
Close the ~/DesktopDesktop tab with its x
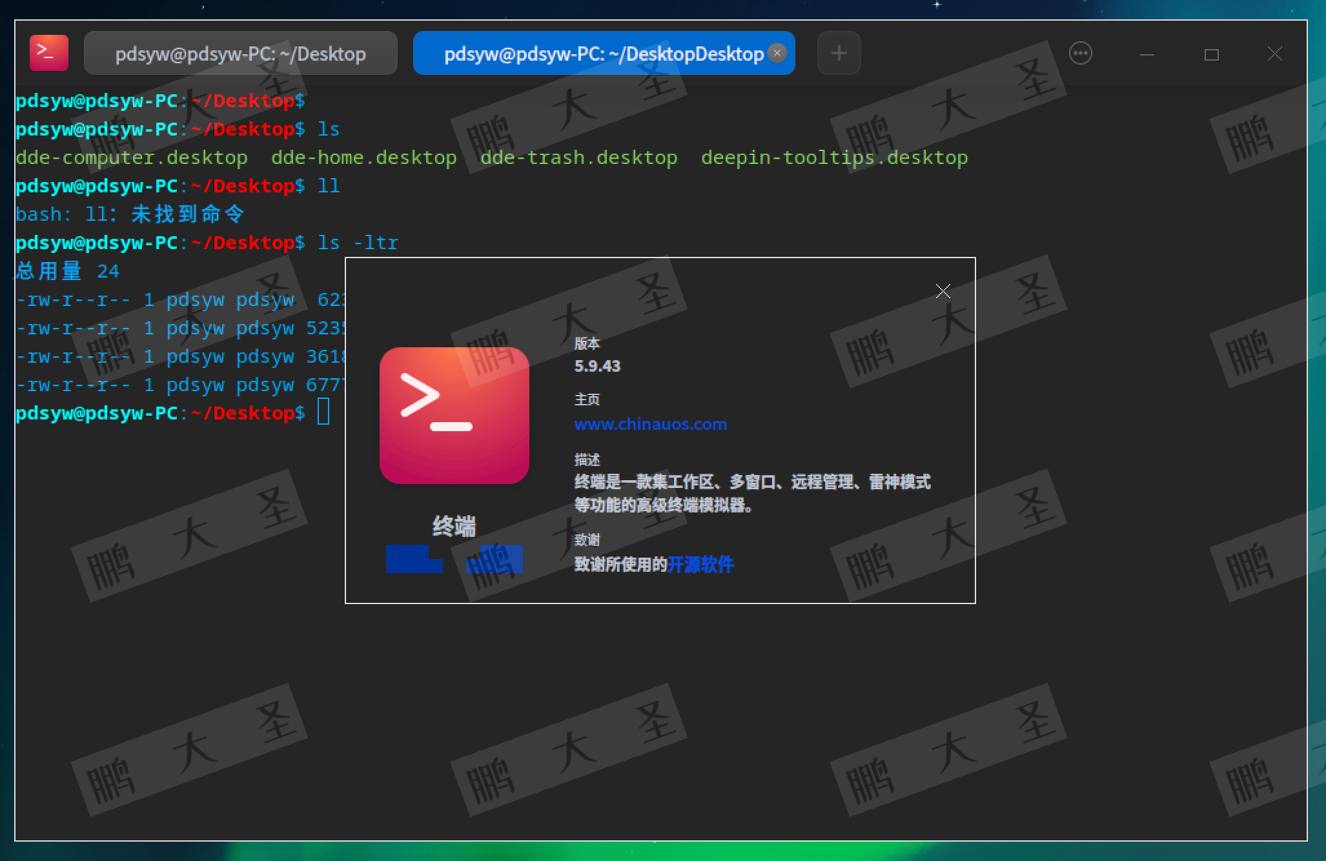(x=778, y=52)
